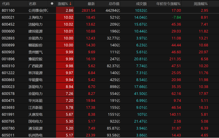
Task: Click turnover value 41.50亿
Action: pyautogui.click(x=141, y=94)
